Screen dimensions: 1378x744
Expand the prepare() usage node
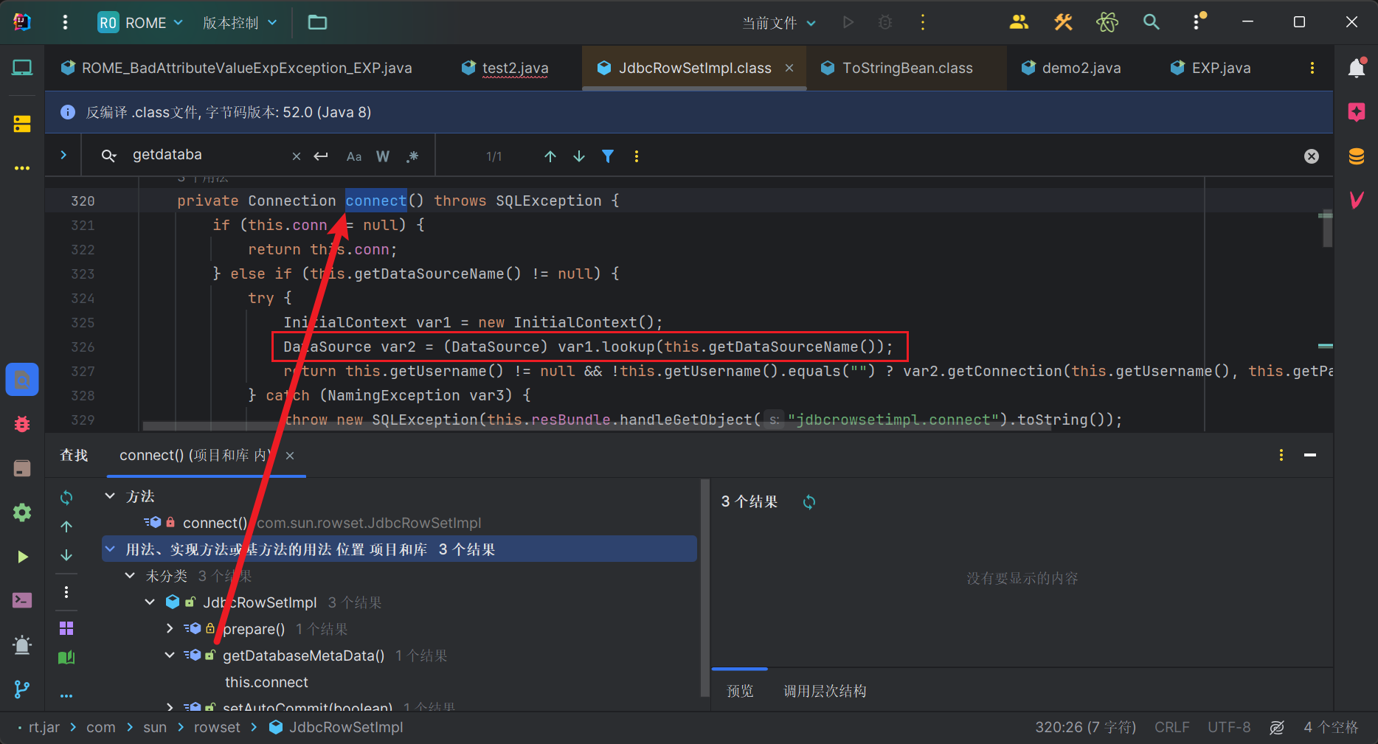click(170, 629)
